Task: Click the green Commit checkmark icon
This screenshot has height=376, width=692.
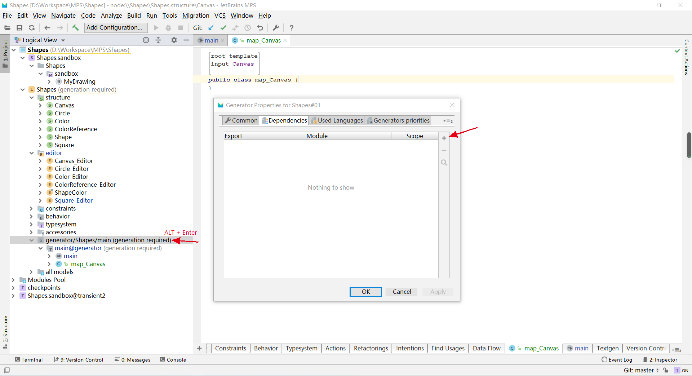Action: point(223,28)
